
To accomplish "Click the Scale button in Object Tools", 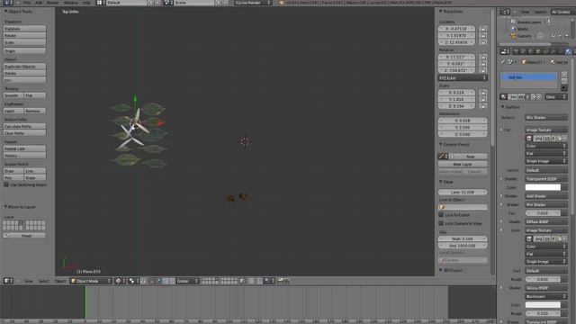I will click(x=24, y=42).
